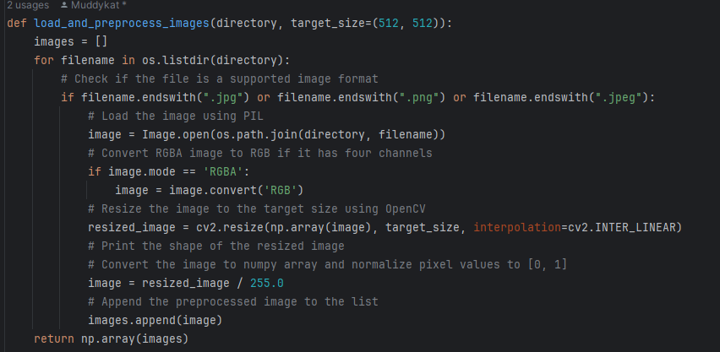Click the images.append(image) line
Screen dimensions: 720x352
pos(155,321)
